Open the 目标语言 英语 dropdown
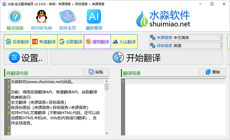Image resolution: width=230 pixels, height=140 pixels. pos(186,46)
